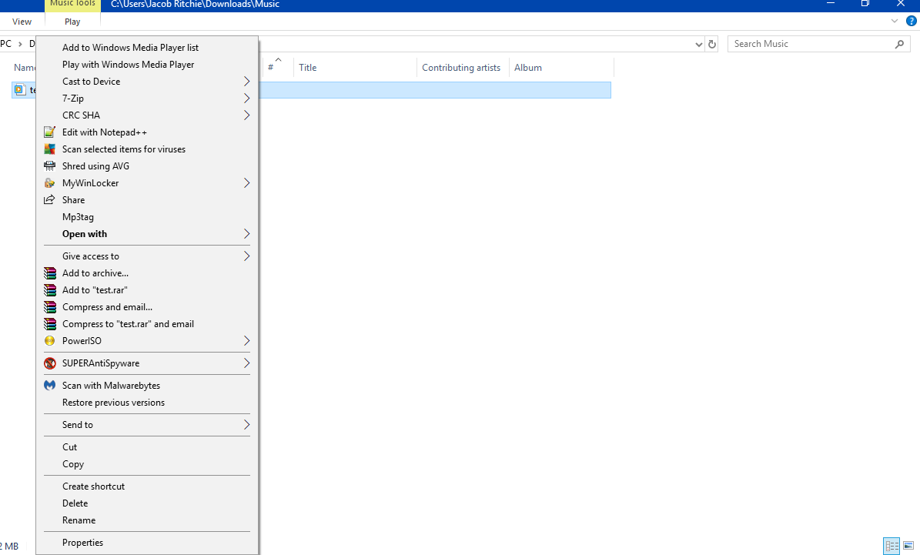Viewport: 920px width, 555px height.
Task: Click the refresh icon next to address bar
Action: 711,44
